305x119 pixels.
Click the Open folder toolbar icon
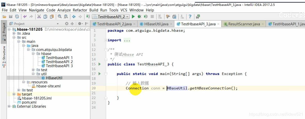[4, 17]
